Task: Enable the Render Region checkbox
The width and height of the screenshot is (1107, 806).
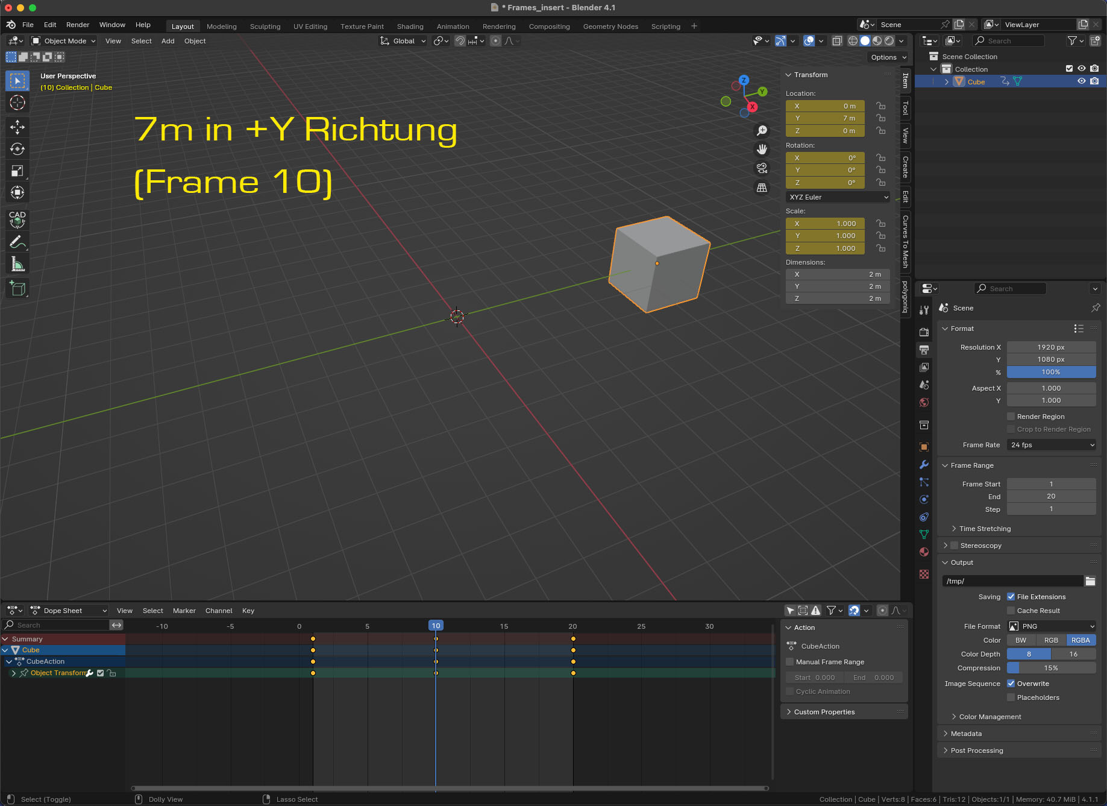Action: tap(1011, 417)
